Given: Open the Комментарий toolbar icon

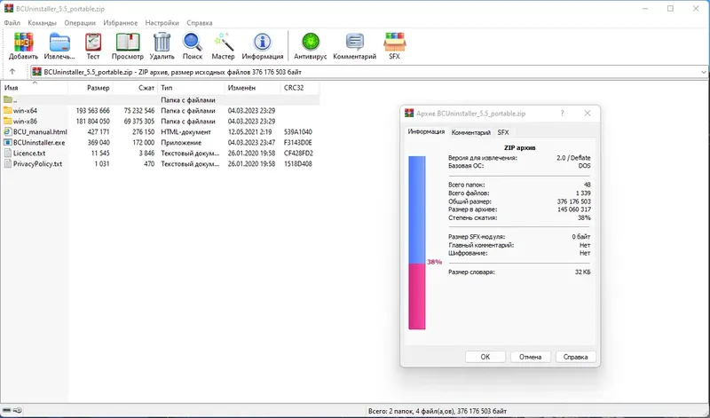Looking at the screenshot, I should point(354,46).
